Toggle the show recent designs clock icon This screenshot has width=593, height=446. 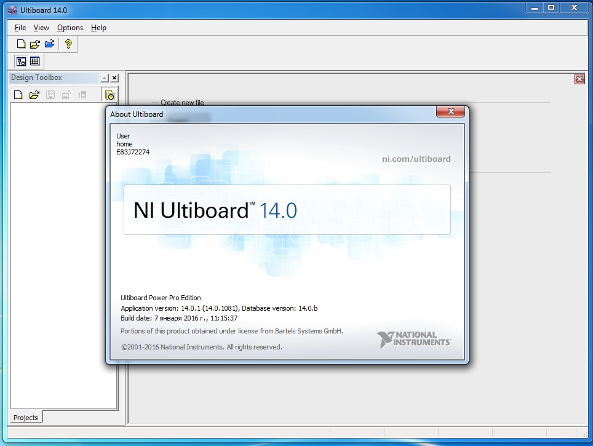[109, 95]
